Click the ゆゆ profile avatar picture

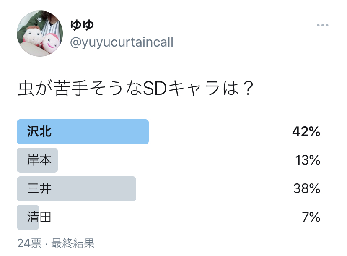coord(40,34)
